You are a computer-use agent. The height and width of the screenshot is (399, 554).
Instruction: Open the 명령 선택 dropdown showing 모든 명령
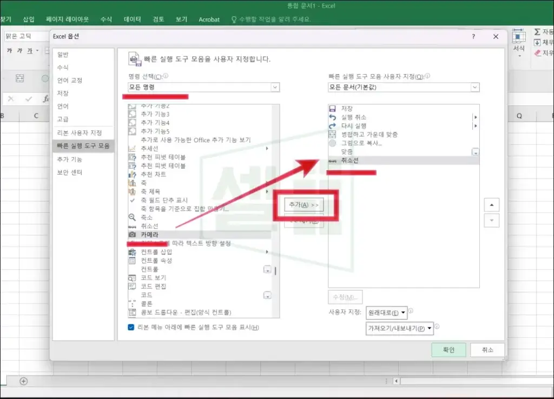203,87
